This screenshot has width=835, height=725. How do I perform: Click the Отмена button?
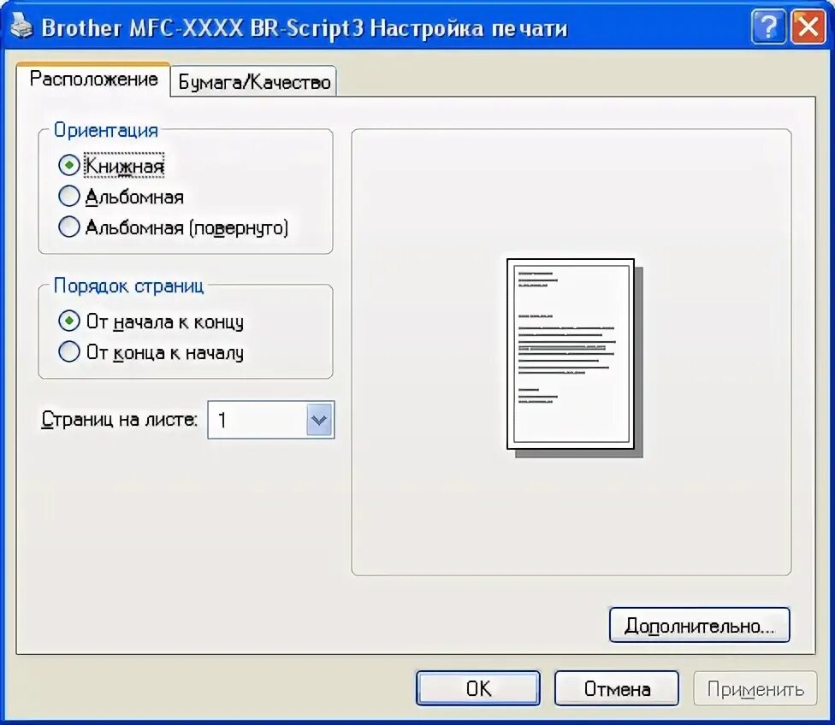pyautogui.click(x=617, y=688)
